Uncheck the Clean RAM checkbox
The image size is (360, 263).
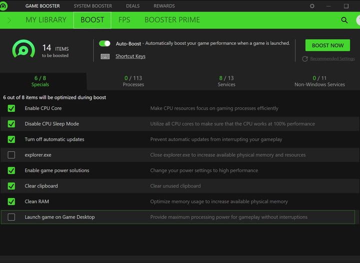pyautogui.click(x=11, y=202)
